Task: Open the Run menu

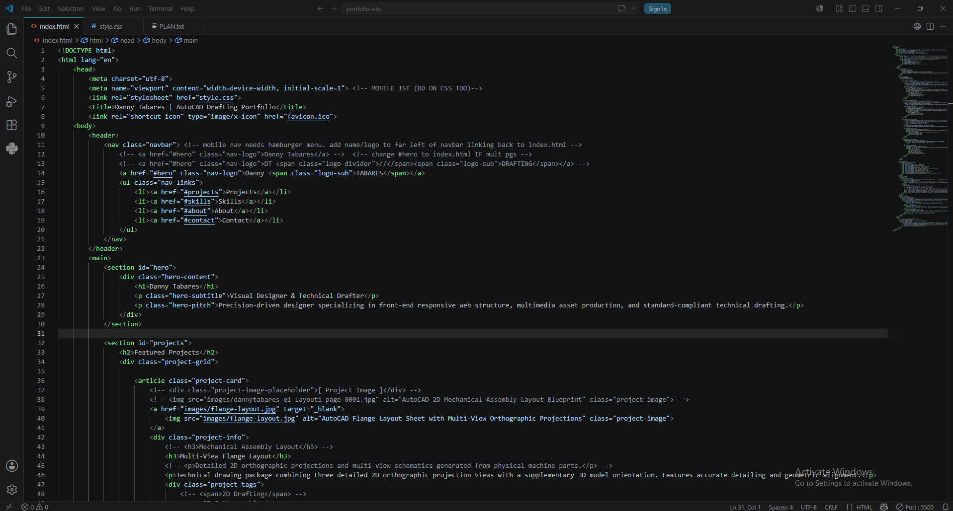Action: (135, 8)
